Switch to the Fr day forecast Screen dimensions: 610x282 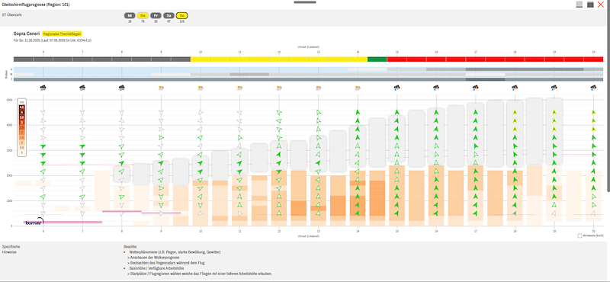coord(156,15)
